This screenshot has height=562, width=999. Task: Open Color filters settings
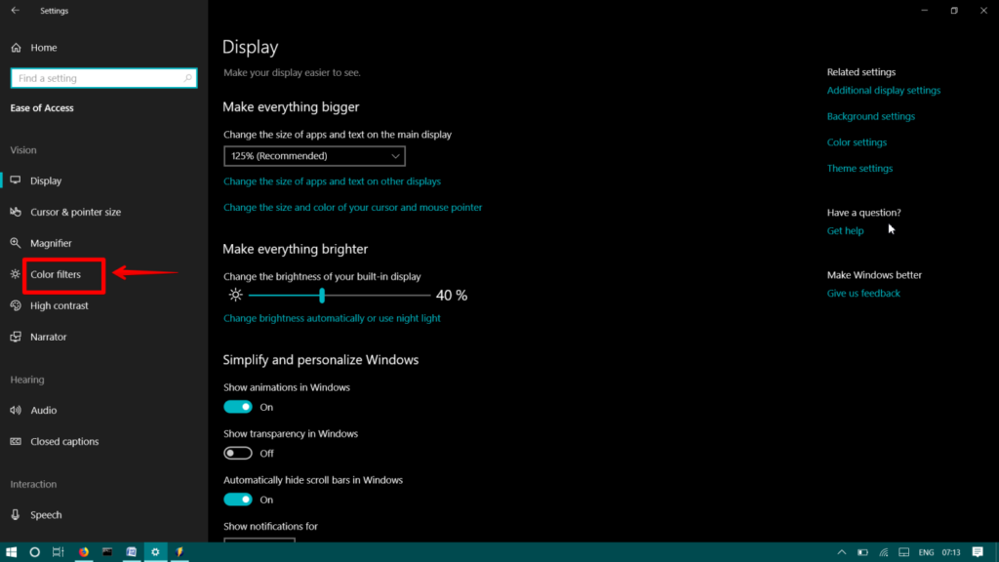pyautogui.click(x=56, y=274)
